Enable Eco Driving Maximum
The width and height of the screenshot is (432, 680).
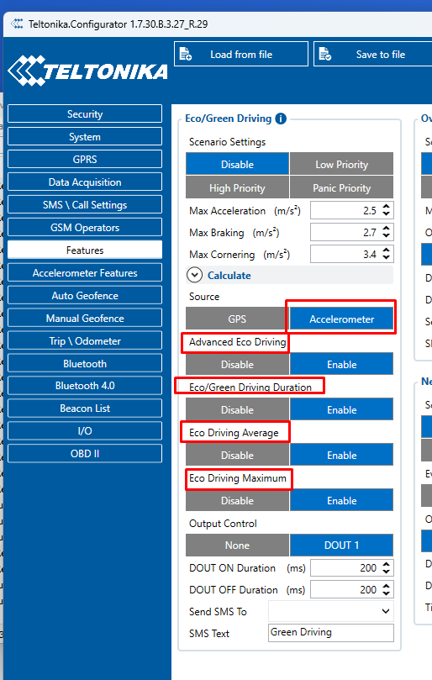click(x=341, y=500)
